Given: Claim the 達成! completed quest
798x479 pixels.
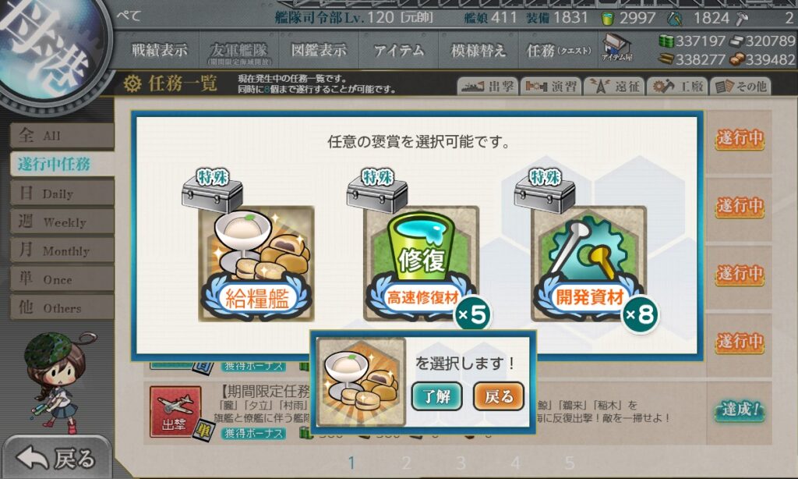Looking at the screenshot, I should tap(740, 410).
